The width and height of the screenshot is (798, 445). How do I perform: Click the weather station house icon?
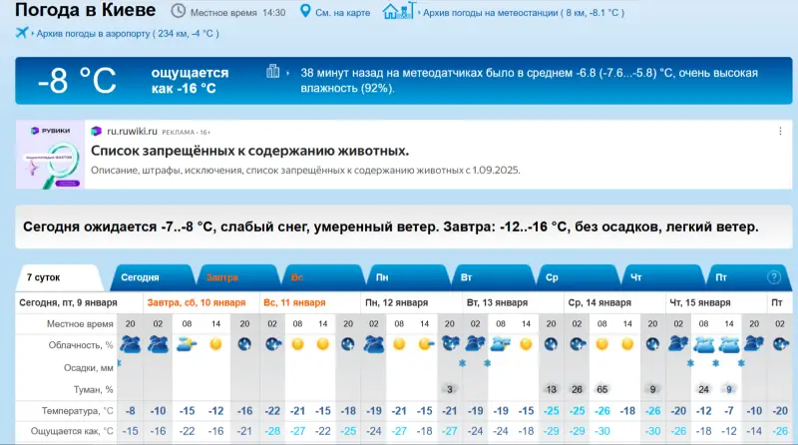tap(396, 12)
